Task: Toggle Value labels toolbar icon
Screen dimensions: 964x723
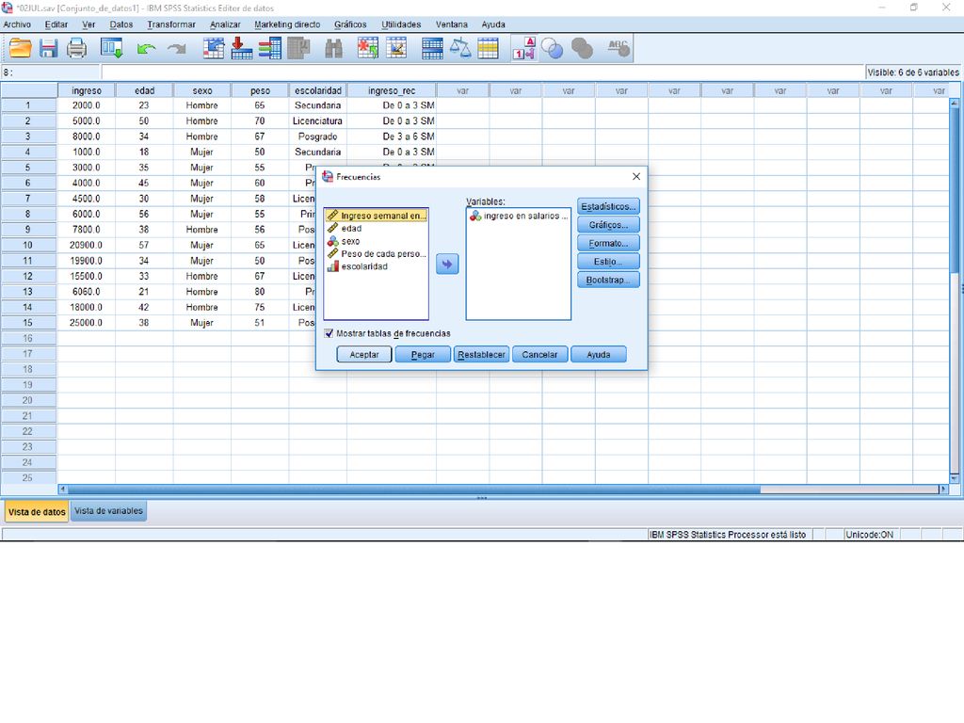Action: click(524, 48)
